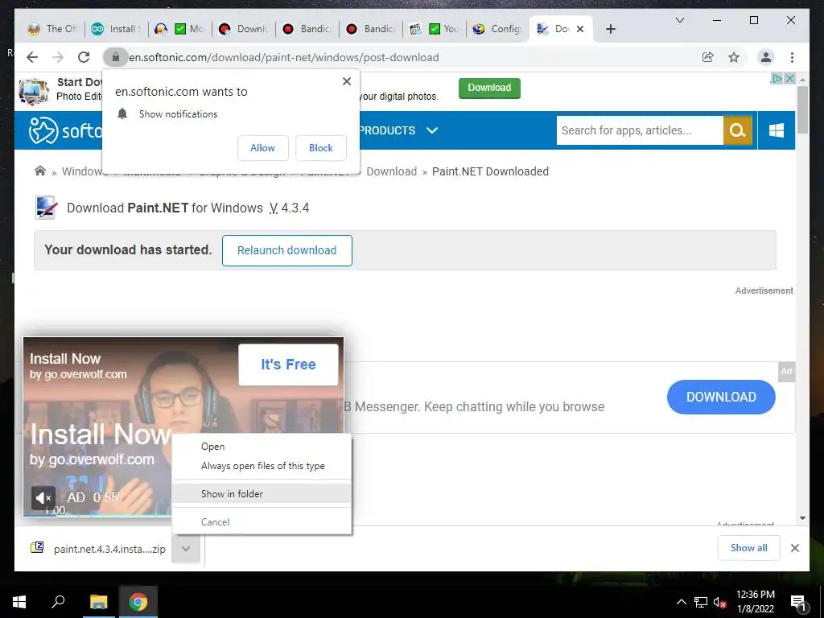824x618 pixels.
Task: Open the muted volume tray icon
Action: click(720, 602)
